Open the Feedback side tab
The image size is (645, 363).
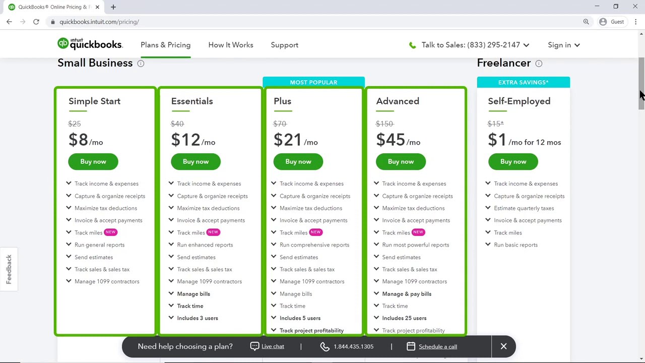pos(9,269)
